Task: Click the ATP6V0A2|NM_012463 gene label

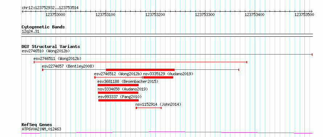Action: [41, 129]
